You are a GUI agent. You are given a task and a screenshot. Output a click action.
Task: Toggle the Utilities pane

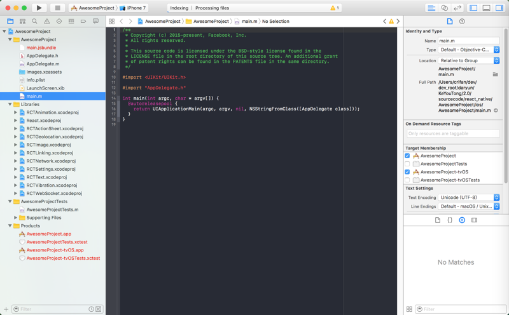click(x=499, y=8)
